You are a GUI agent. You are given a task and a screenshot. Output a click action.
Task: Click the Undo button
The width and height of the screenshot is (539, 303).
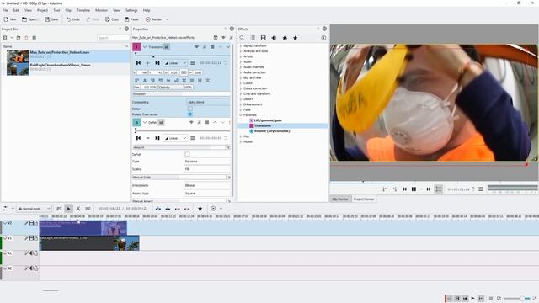pos(73,19)
